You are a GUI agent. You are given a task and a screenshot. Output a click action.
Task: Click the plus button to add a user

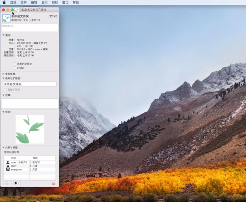click(x=6, y=183)
